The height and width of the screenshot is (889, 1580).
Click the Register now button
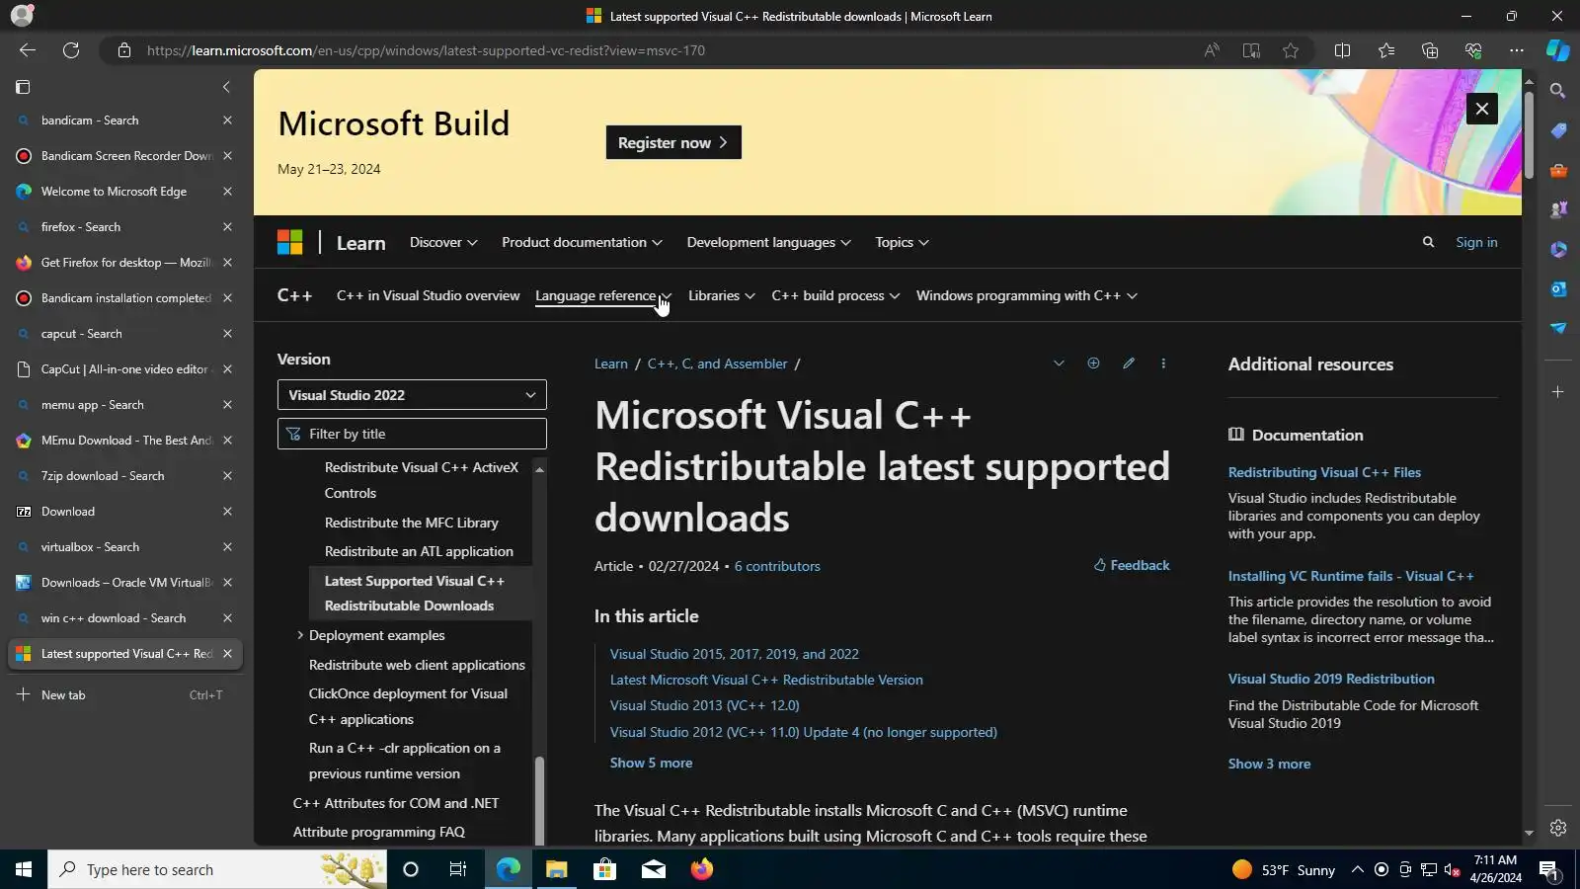pos(673,142)
